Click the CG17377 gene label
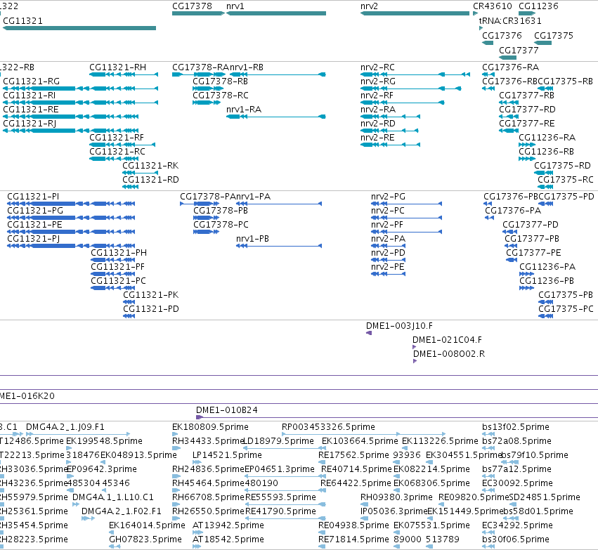Image resolution: width=598 pixels, height=550 pixels. tap(519, 51)
